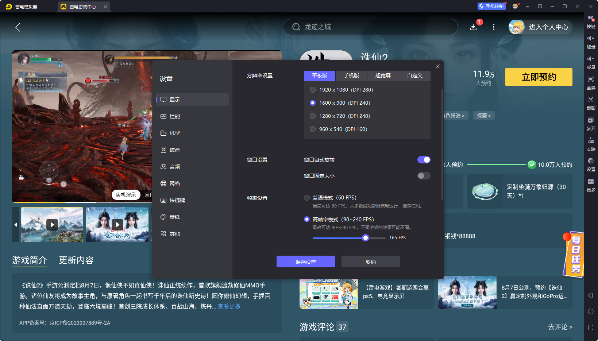Viewport: 598px width, 341px height.
Task: Switch to the 手机版 resolution tab
Action: pos(351,75)
